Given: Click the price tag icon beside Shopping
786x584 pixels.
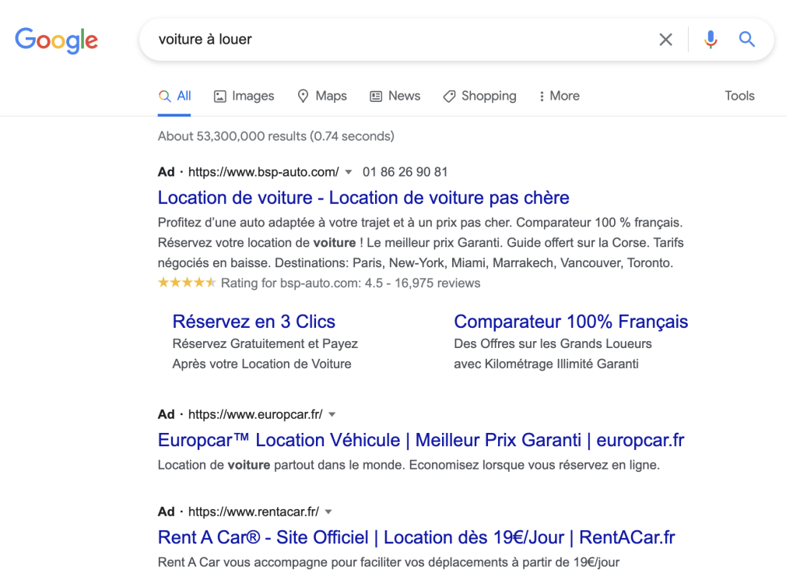Looking at the screenshot, I should click(x=448, y=95).
